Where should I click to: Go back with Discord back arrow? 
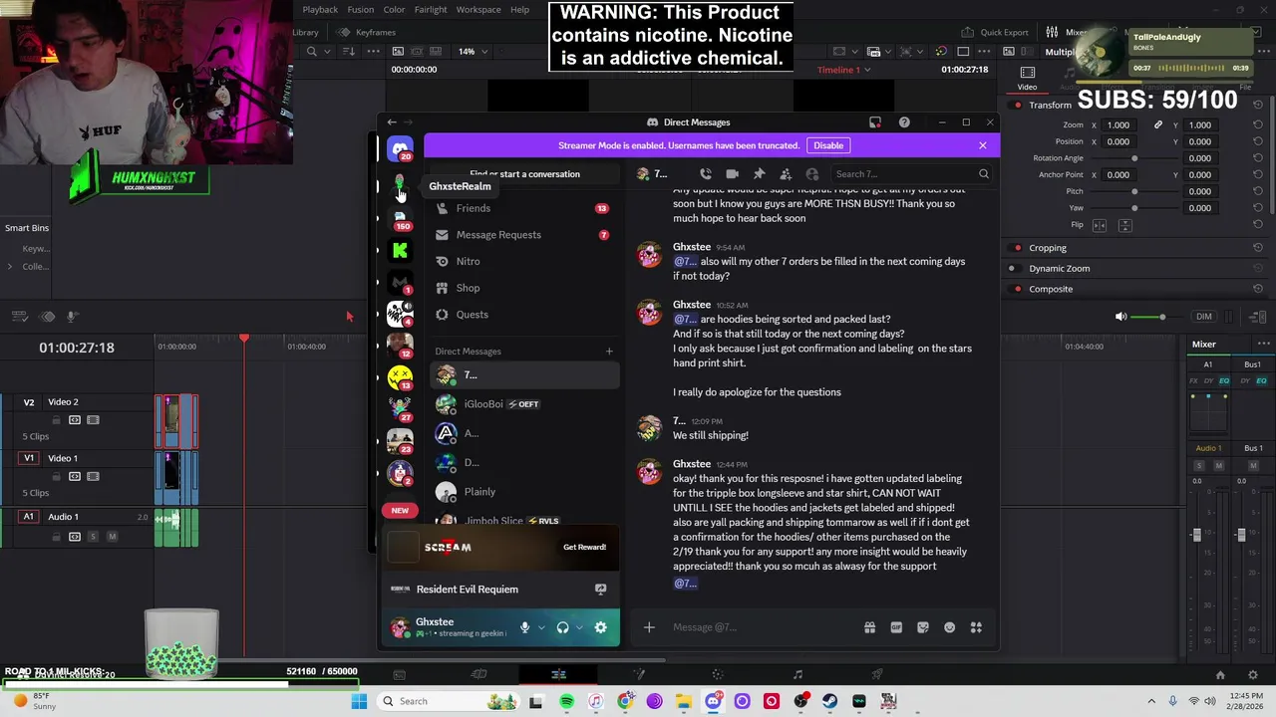tap(392, 122)
